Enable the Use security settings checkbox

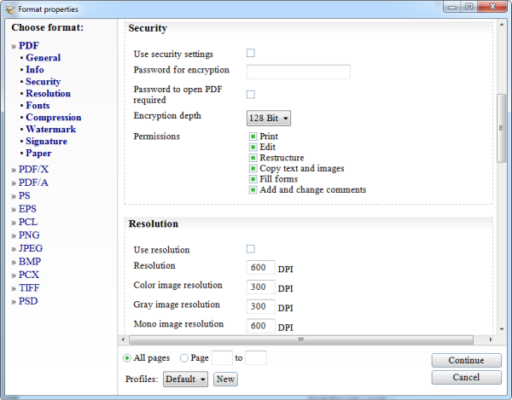(x=251, y=53)
